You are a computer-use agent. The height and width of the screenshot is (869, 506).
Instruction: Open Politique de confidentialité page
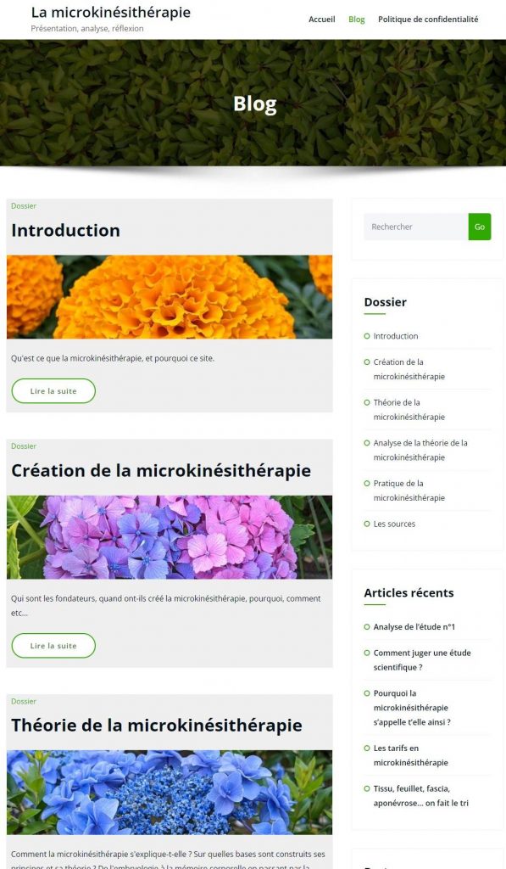428,20
